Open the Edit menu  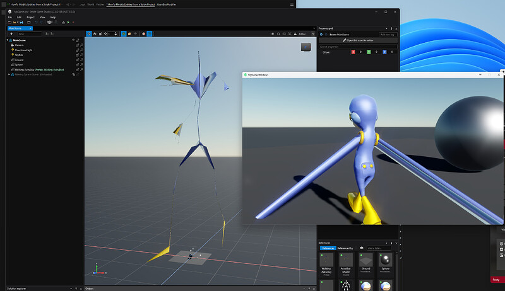pyautogui.click(x=19, y=18)
